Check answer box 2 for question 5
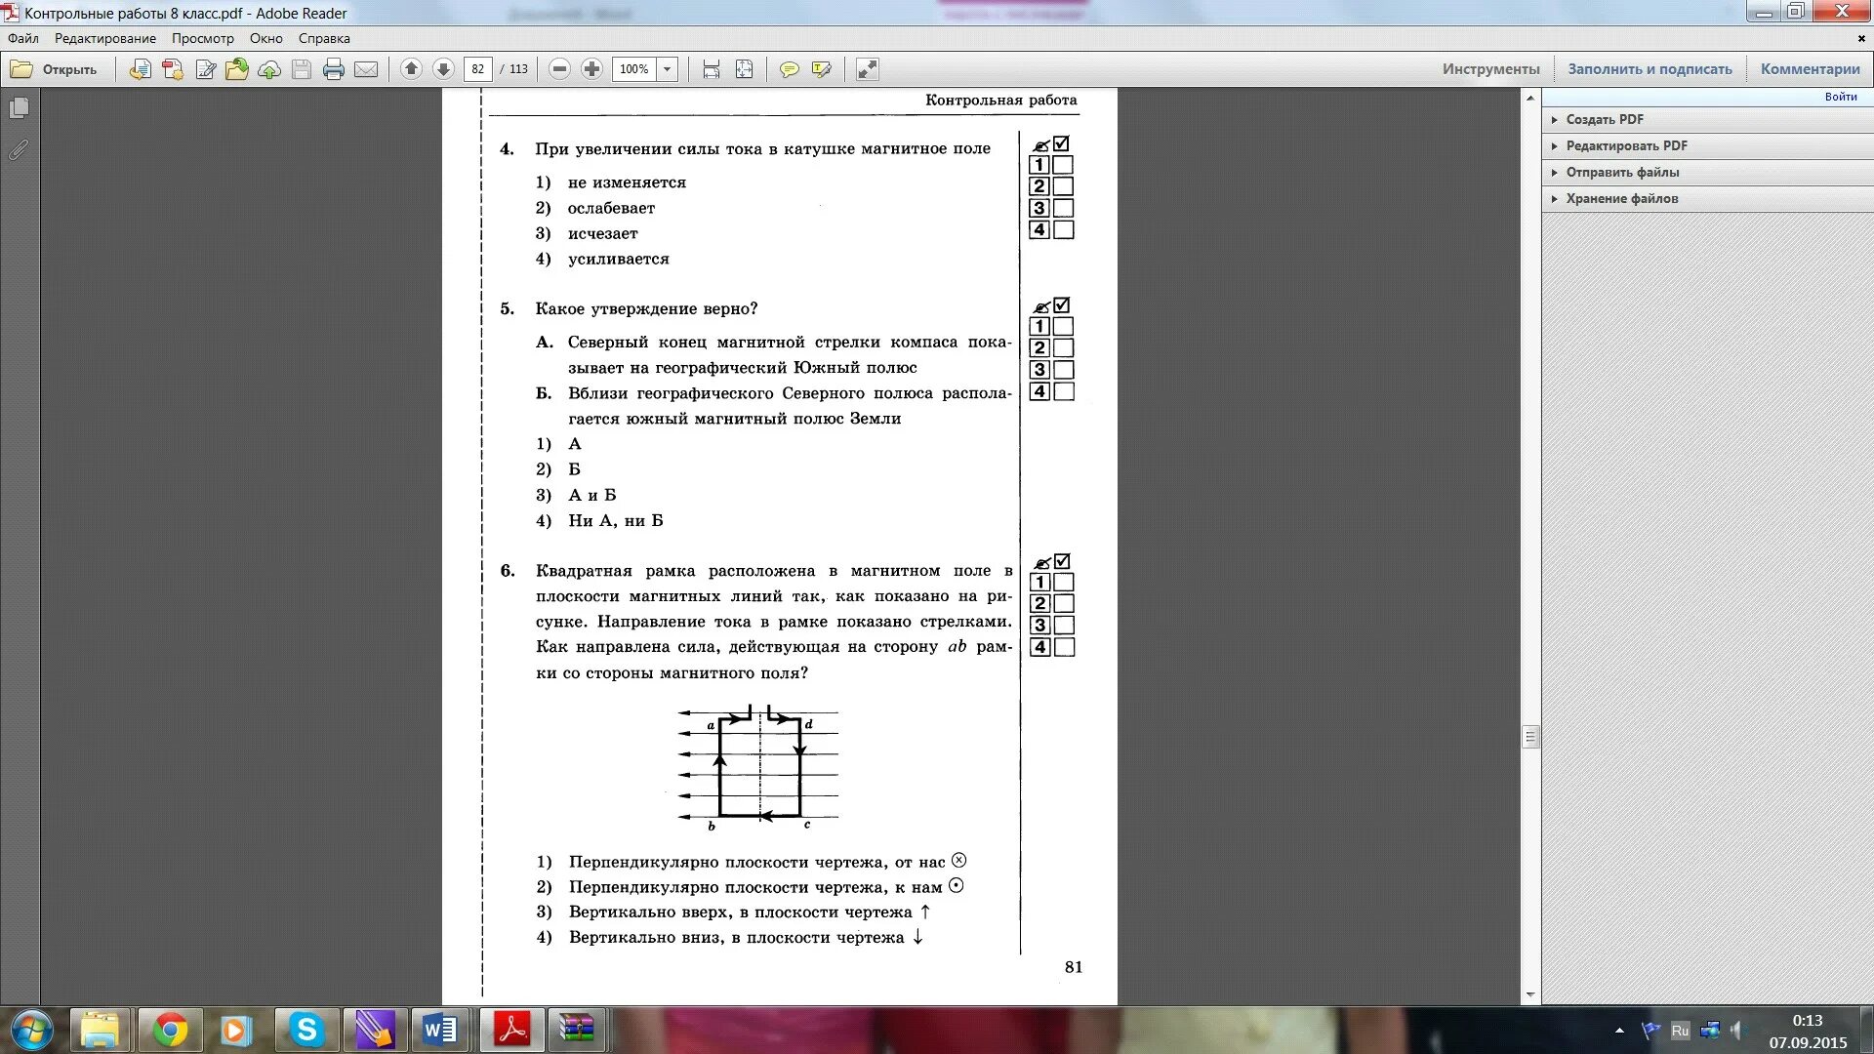Image resolution: width=1874 pixels, height=1054 pixels. [x=1064, y=348]
